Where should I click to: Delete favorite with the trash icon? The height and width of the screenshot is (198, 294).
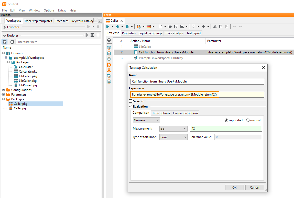click(98, 27)
